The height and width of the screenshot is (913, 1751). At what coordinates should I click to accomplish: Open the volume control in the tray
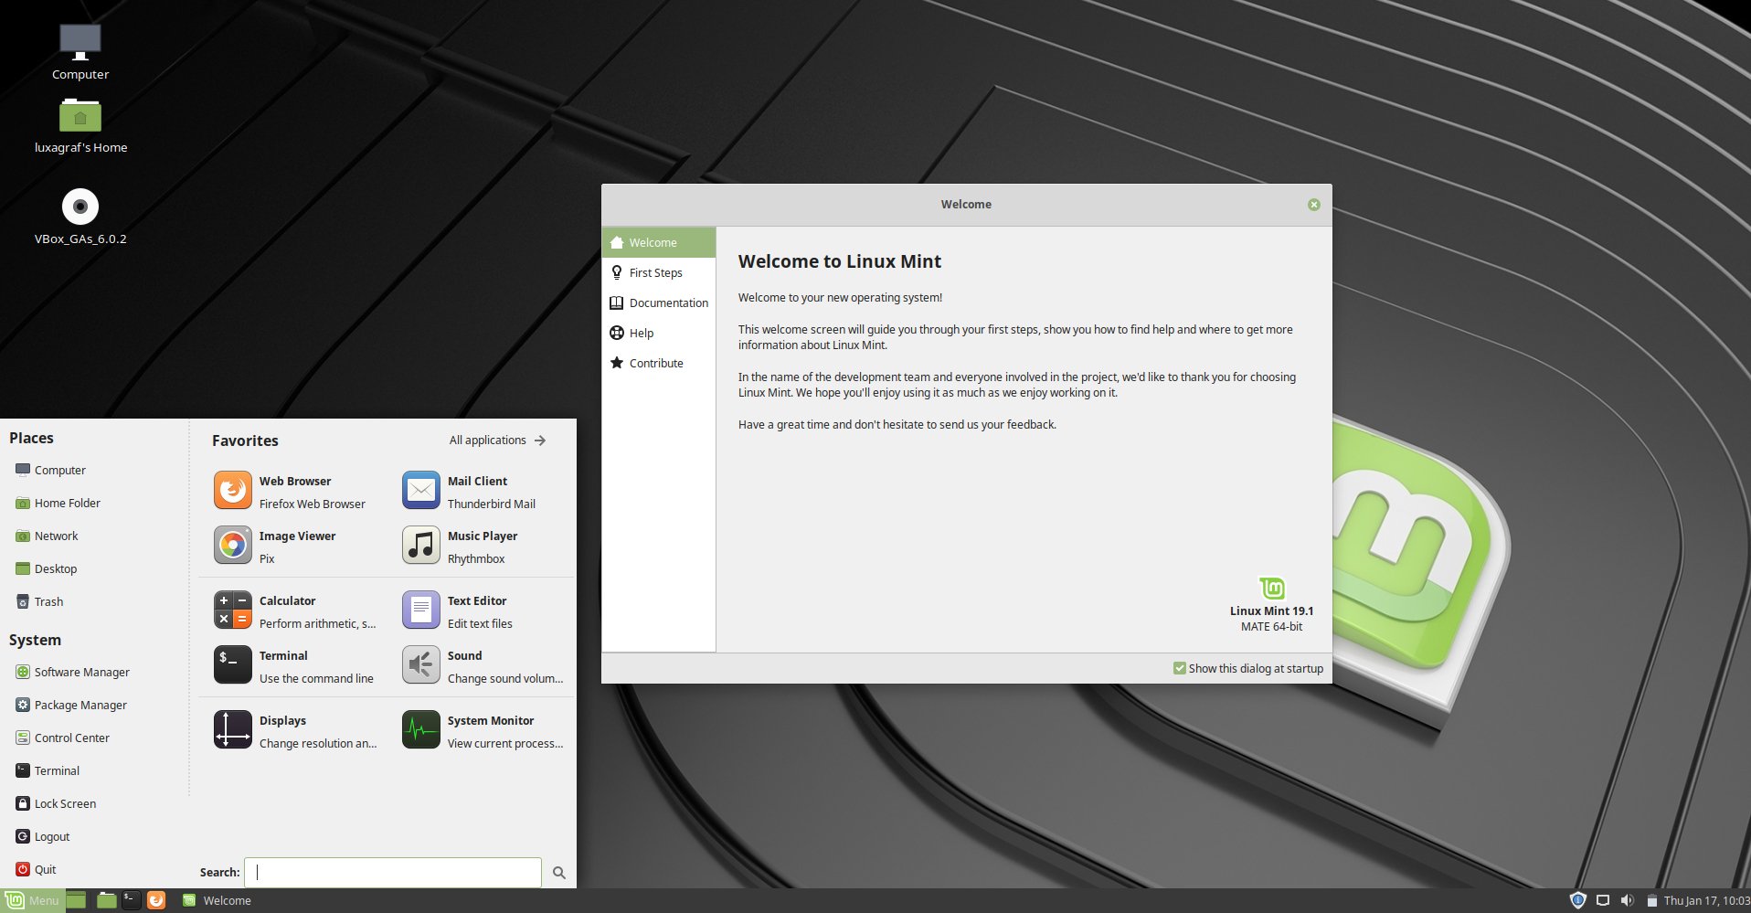pyautogui.click(x=1628, y=900)
